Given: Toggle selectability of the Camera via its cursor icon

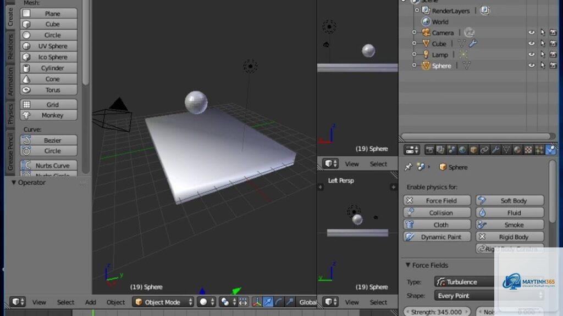Looking at the screenshot, I should 543,32.
